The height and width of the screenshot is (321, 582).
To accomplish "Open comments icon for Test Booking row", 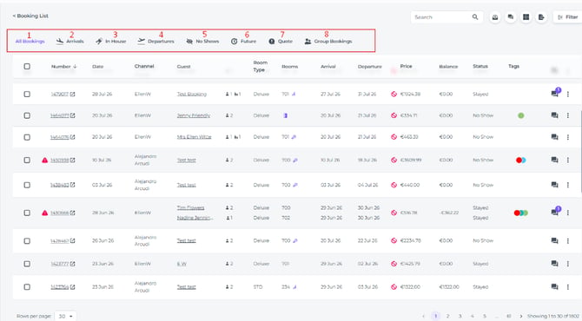I will [554, 94].
